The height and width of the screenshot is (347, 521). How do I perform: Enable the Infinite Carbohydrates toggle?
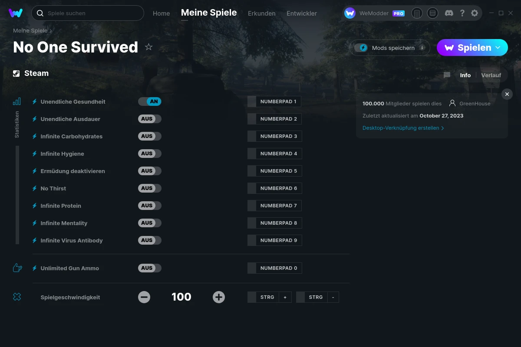point(150,136)
